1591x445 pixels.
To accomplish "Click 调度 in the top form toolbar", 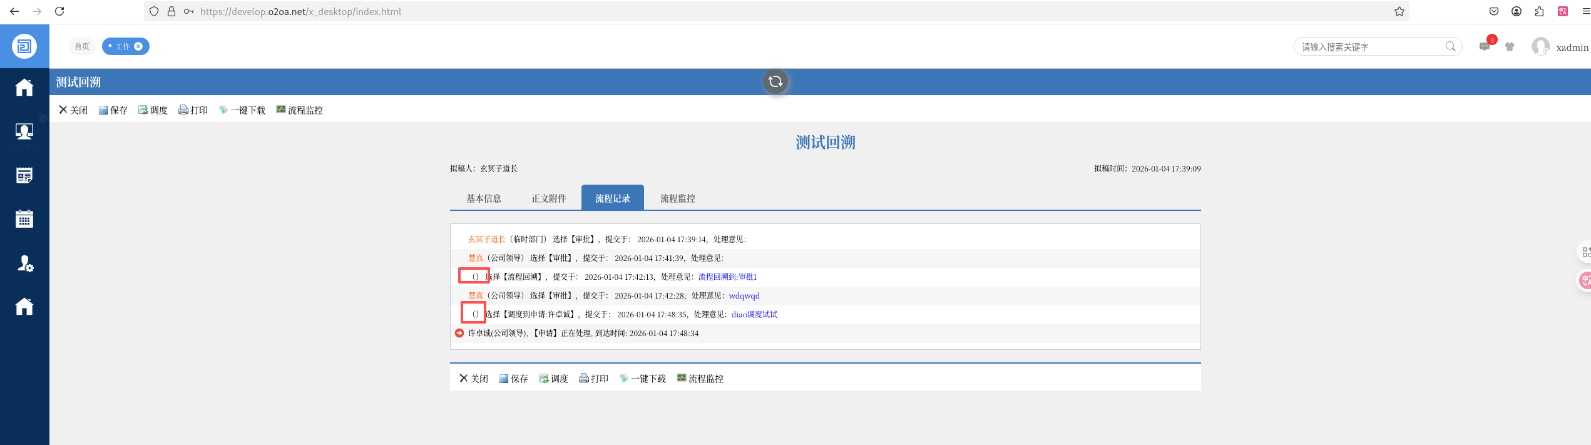I will click(x=153, y=110).
